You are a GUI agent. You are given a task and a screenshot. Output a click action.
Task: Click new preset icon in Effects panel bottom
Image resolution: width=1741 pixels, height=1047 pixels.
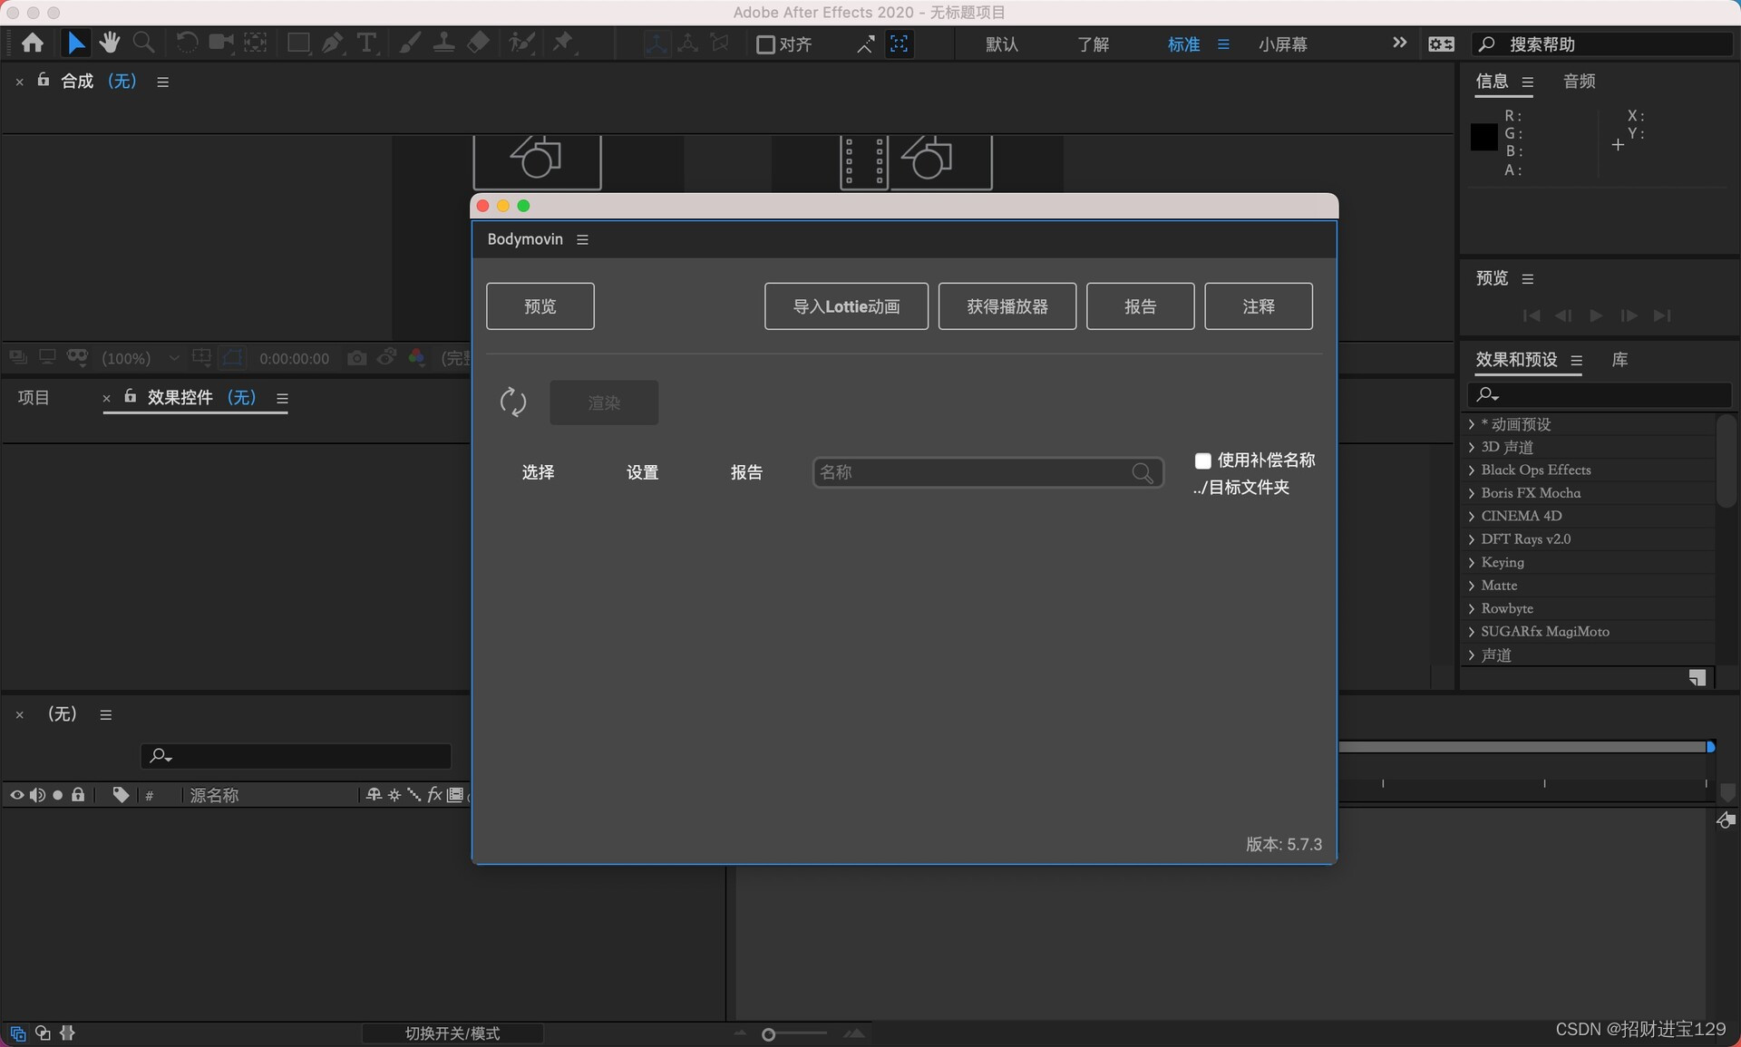click(x=1697, y=677)
